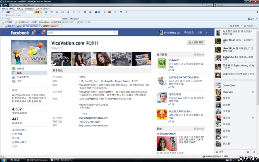Screen dimensions: 259x162
Task: Click the Windows Start orb
Action: click(x=4, y=160)
